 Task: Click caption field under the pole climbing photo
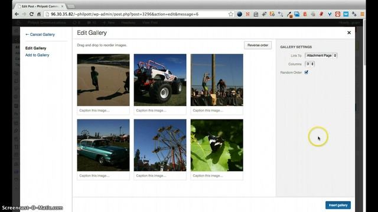coord(217,111)
